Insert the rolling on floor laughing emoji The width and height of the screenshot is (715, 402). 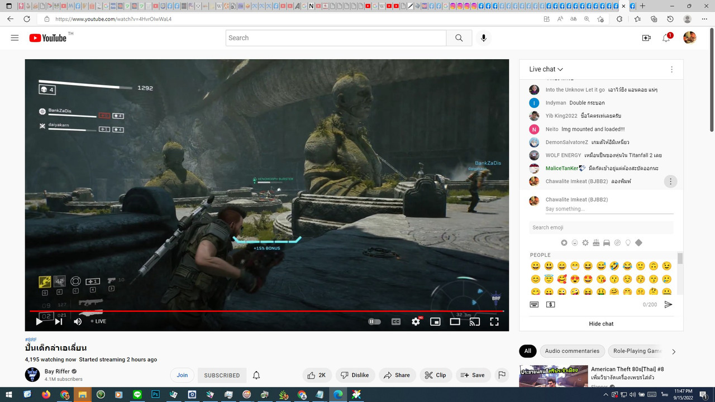[x=614, y=266]
